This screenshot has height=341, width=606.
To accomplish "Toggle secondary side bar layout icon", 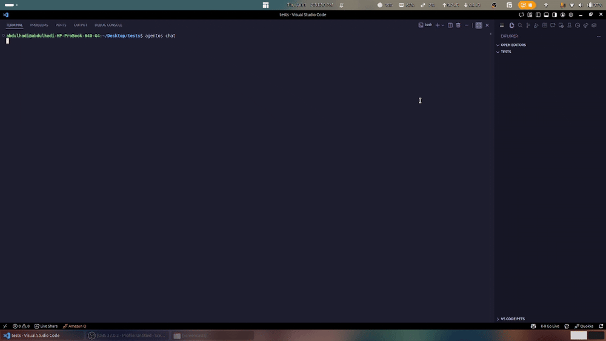I will pyautogui.click(x=554, y=15).
